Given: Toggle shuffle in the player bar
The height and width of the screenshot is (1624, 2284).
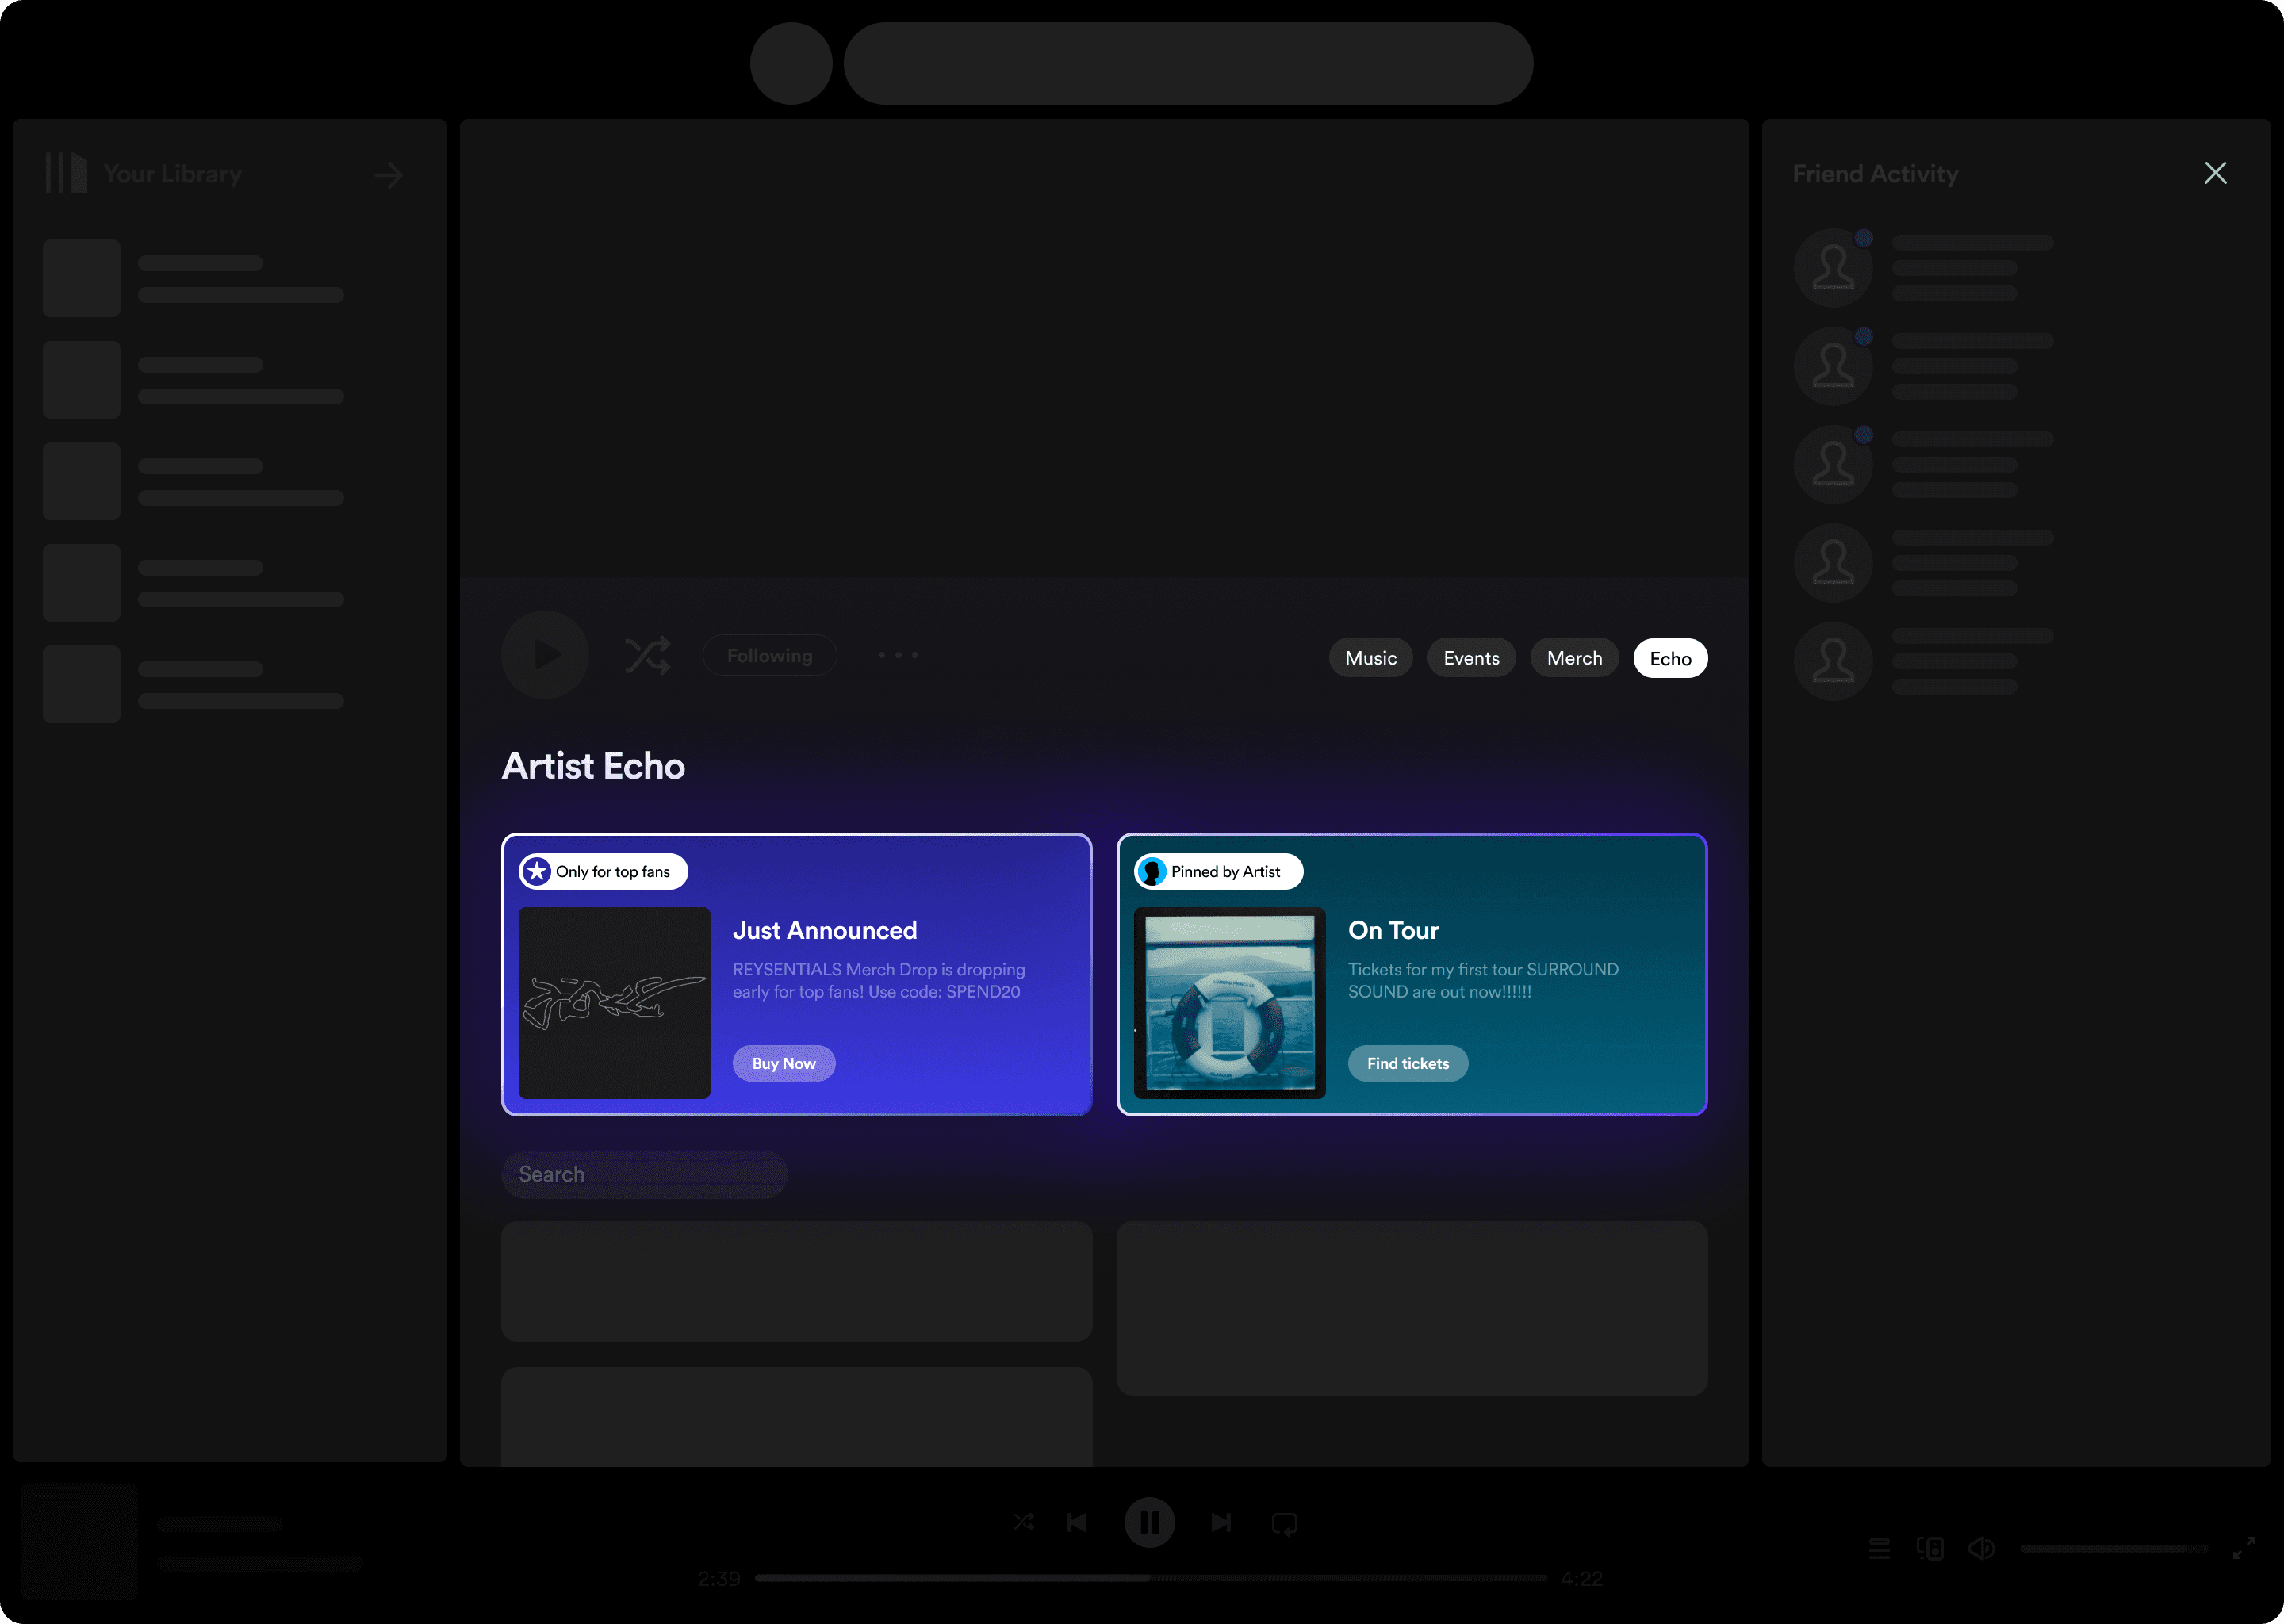Looking at the screenshot, I should 1023,1522.
